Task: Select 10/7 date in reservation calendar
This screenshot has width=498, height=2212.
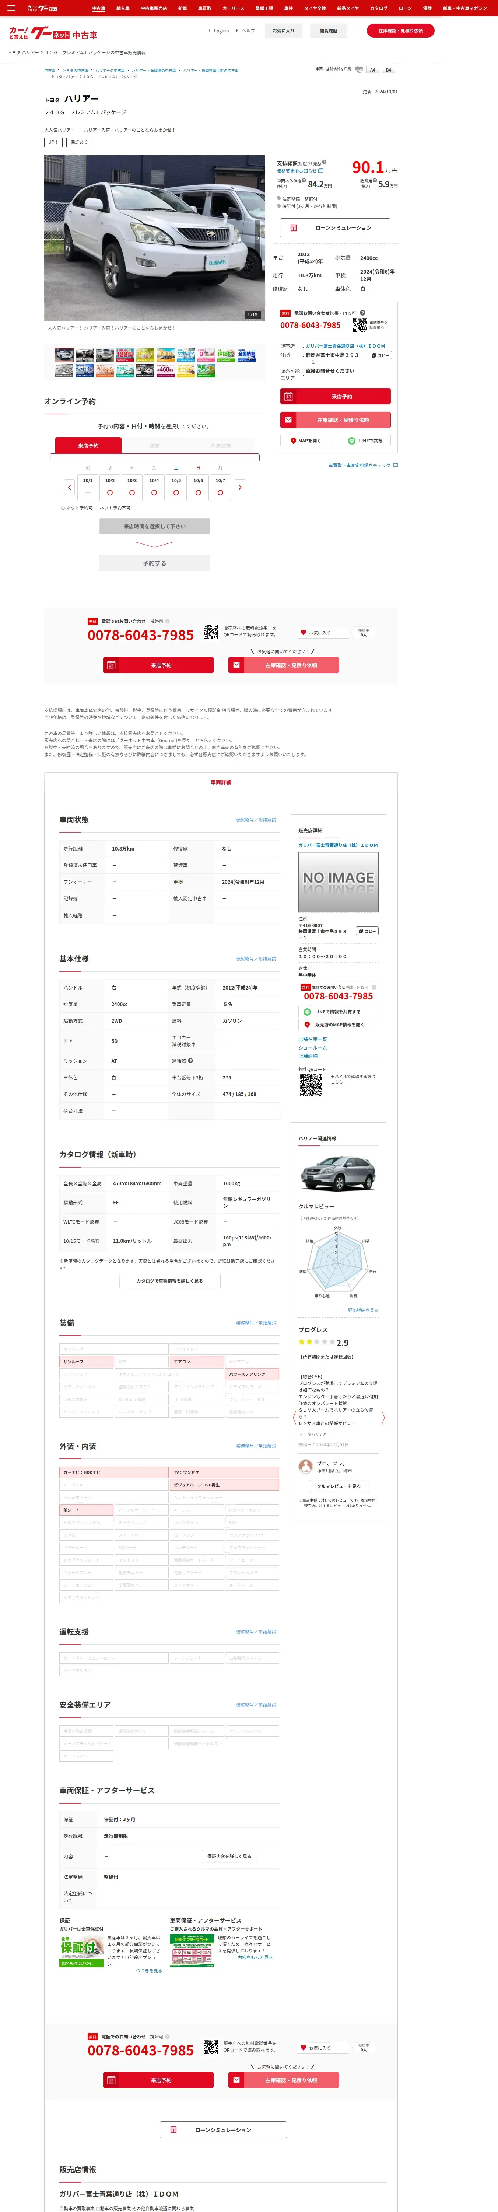Action: [x=221, y=487]
